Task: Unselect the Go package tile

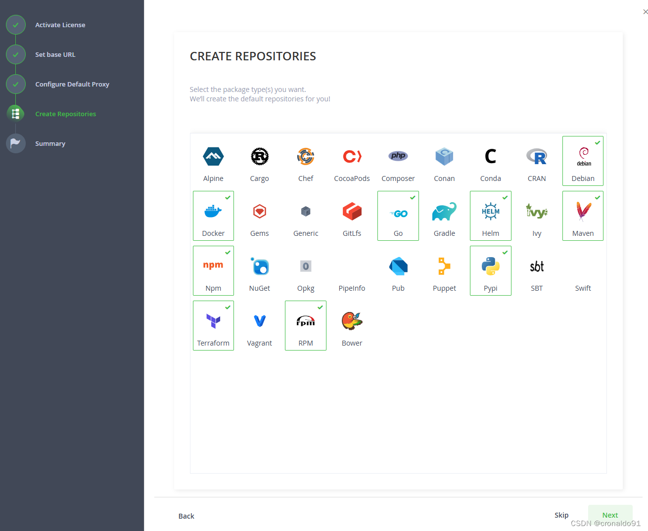Action: point(398,216)
